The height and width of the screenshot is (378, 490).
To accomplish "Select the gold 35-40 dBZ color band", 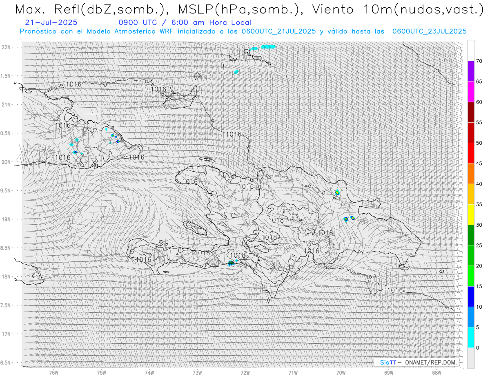I will click(x=471, y=194).
